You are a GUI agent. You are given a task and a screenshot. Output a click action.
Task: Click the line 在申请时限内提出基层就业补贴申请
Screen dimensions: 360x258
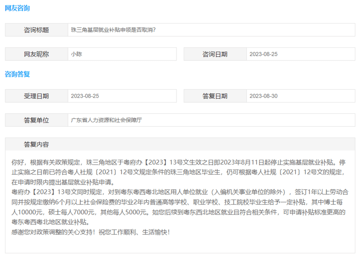point(63,182)
